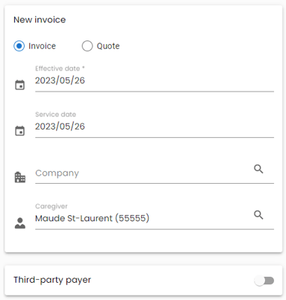Click the Company building icon
Screen dimensions: 286x300
pos(20,177)
